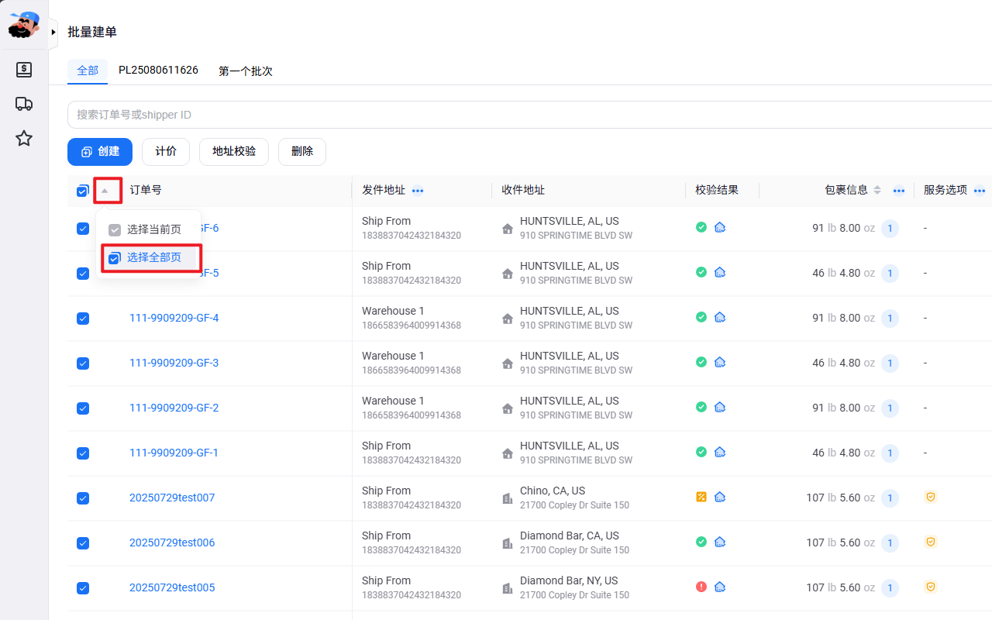Uncheck the 20250729test007 row checkbox

click(83, 498)
